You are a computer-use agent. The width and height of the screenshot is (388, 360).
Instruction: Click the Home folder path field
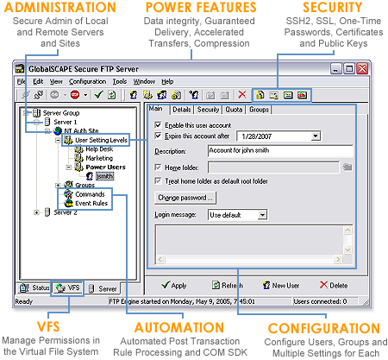(x=273, y=167)
